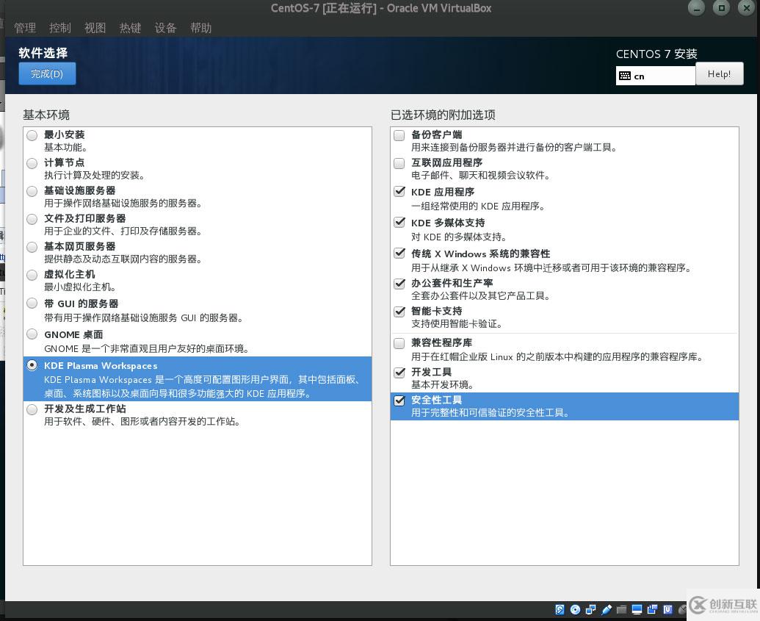Click the 已选环境的附加选项 heading
Viewport: 760px width, 621px height.
click(x=443, y=115)
